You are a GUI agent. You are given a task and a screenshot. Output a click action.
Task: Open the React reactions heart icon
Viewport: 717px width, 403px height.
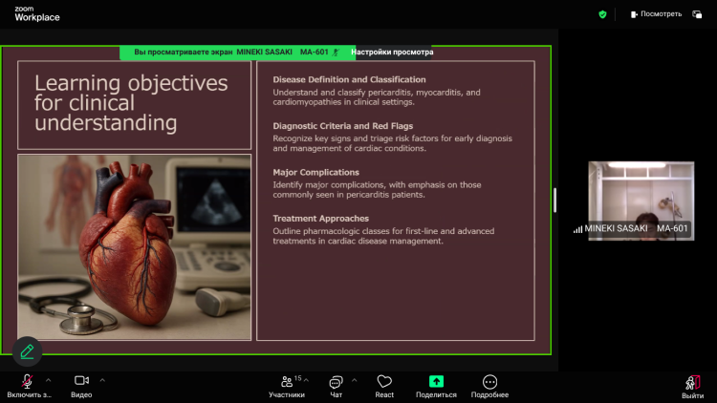pyautogui.click(x=384, y=381)
